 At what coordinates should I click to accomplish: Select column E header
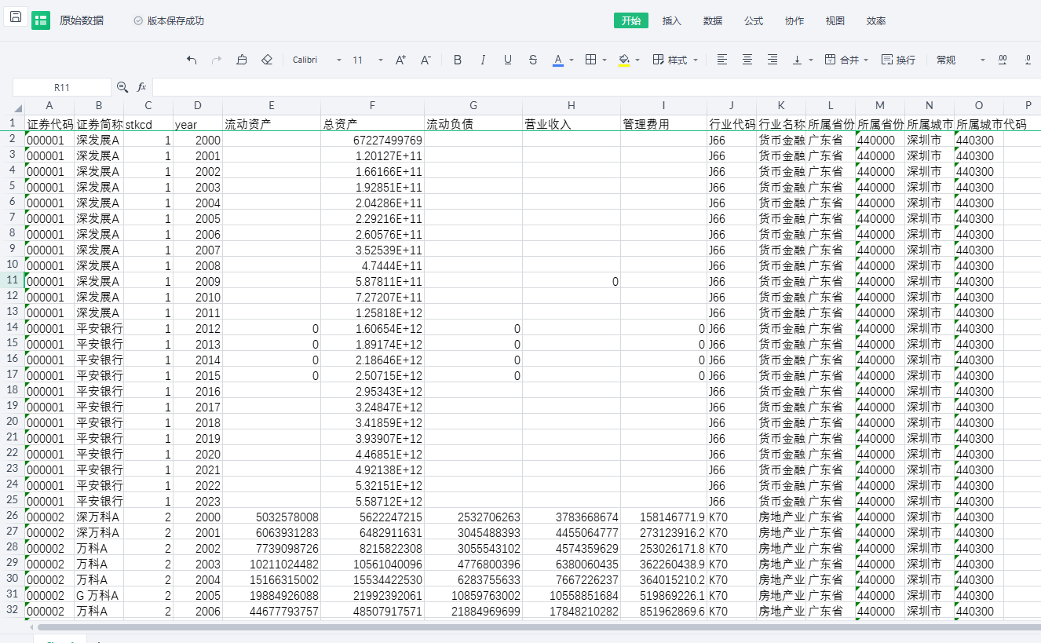[272, 106]
